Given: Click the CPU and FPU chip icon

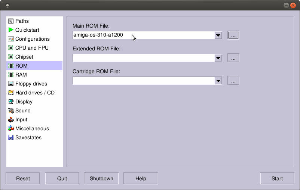Looking at the screenshot, I should point(11,48).
